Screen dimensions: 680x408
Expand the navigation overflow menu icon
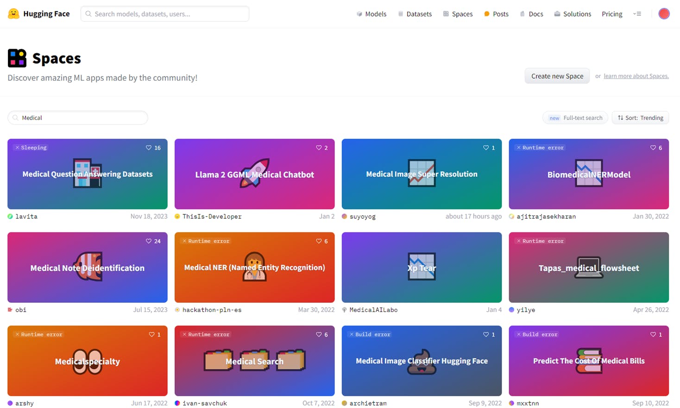pyautogui.click(x=637, y=14)
